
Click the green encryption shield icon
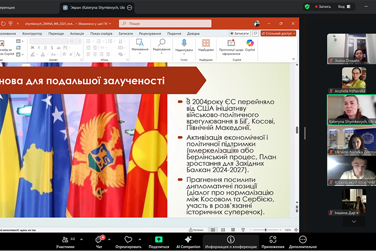pos(307,7)
